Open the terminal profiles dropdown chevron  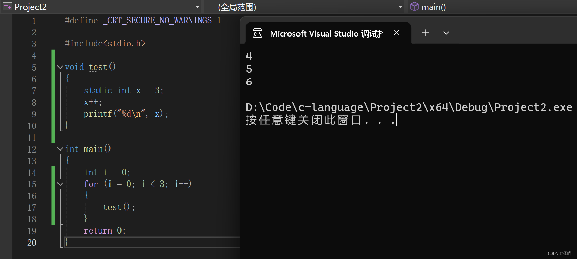(446, 33)
